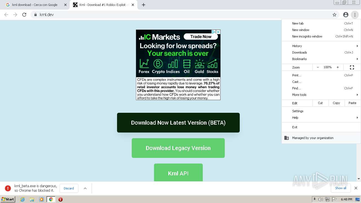Open Internet Explorer from the taskbar

pyautogui.click(x=23, y=199)
